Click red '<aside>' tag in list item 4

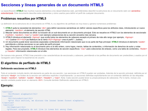[142, 42]
